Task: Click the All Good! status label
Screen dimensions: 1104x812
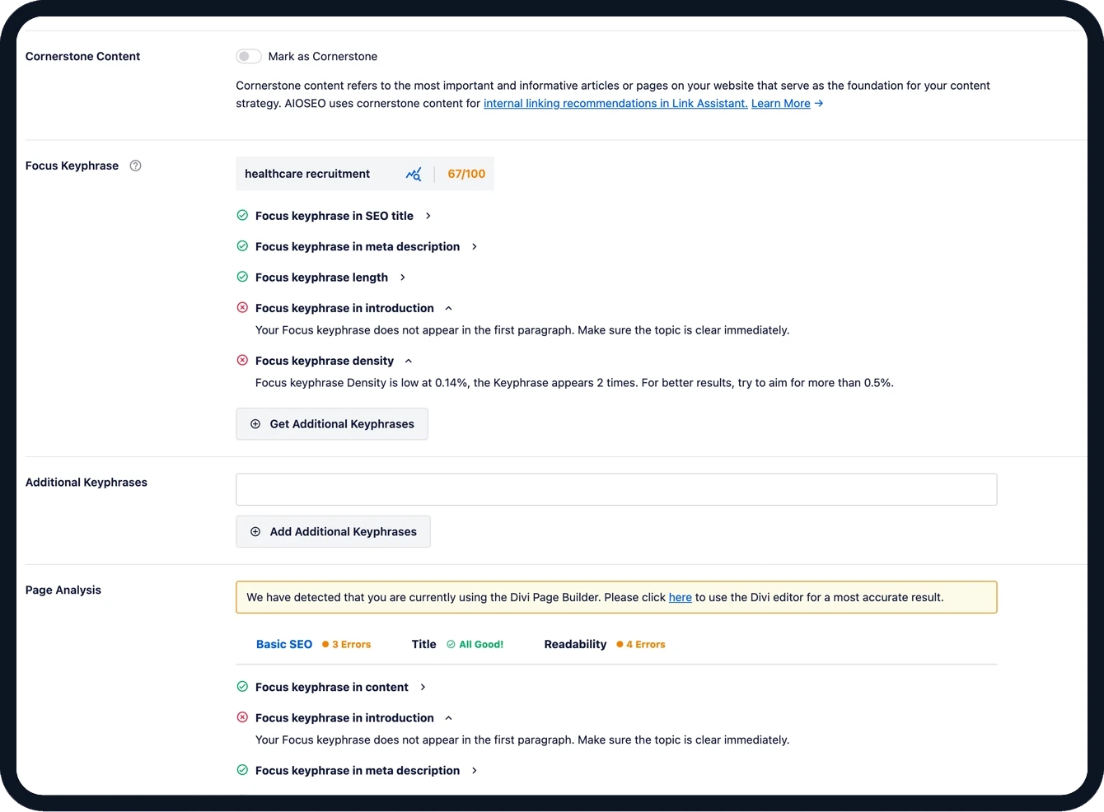Action: (475, 644)
